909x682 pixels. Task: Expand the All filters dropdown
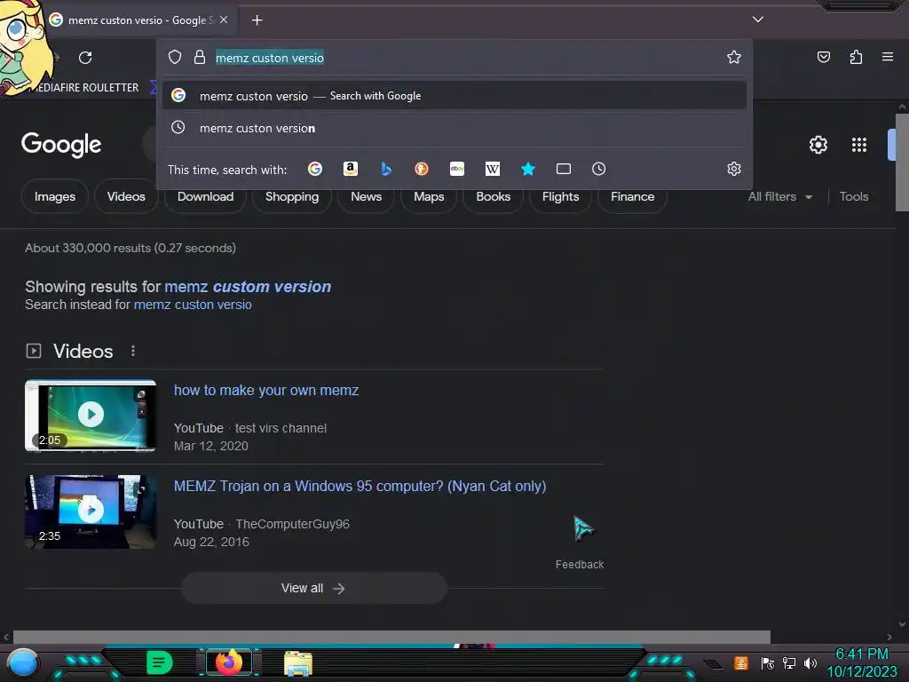[779, 196]
